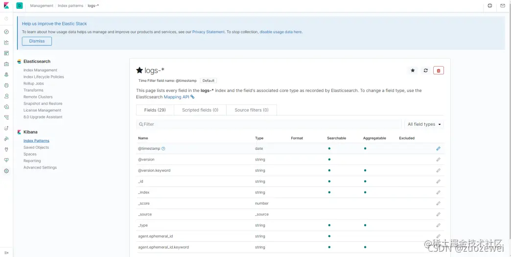Open Dashboard from the side navigation
The image size is (511, 257).
pyautogui.click(x=6, y=53)
